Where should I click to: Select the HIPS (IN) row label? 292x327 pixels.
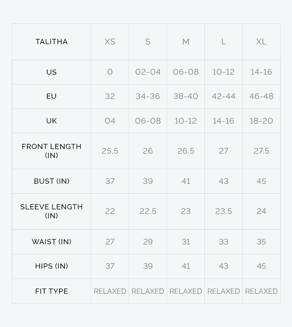click(x=52, y=266)
